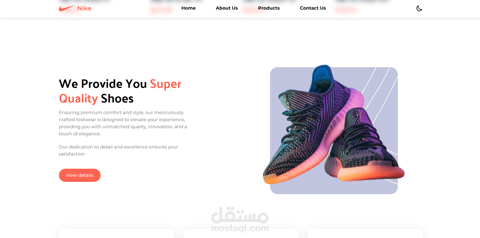Navigate to Contact Us
Screen dimensions: 480x238
[x=313, y=8]
